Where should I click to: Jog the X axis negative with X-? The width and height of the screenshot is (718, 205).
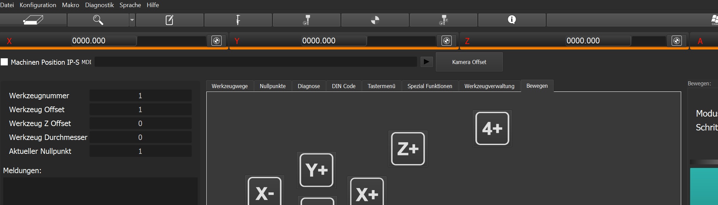pyautogui.click(x=265, y=191)
